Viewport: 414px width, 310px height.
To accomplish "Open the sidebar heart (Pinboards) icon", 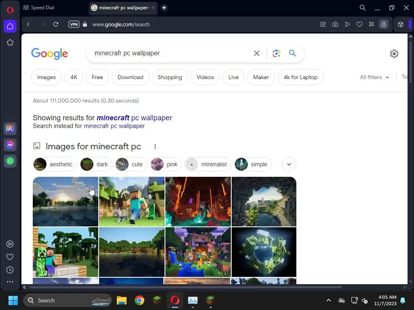I will point(10,257).
